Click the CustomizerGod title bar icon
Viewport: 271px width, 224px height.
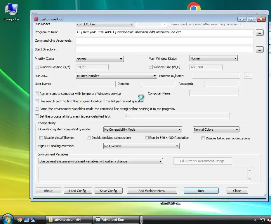[36, 19]
